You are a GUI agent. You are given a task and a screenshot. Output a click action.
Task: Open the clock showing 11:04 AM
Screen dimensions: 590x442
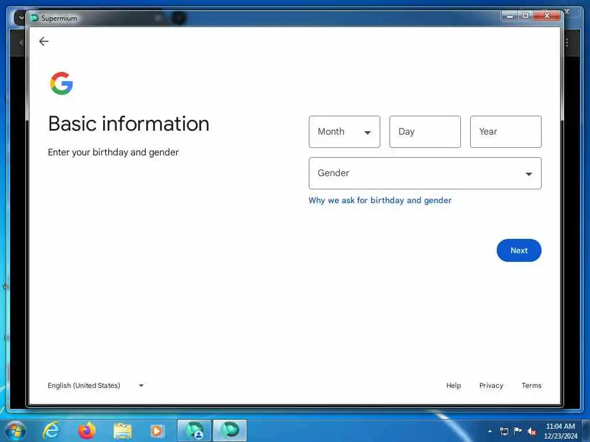pyautogui.click(x=560, y=430)
